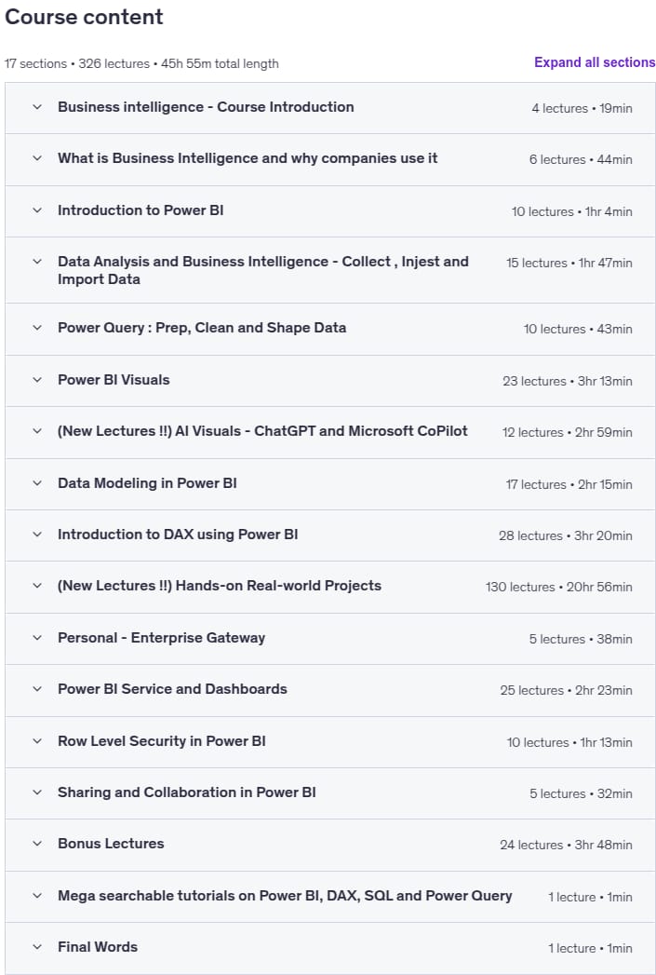Expand chevron for Business intelligence - Course Introduction
Viewport: 656px width, 975px height.
tap(37, 107)
